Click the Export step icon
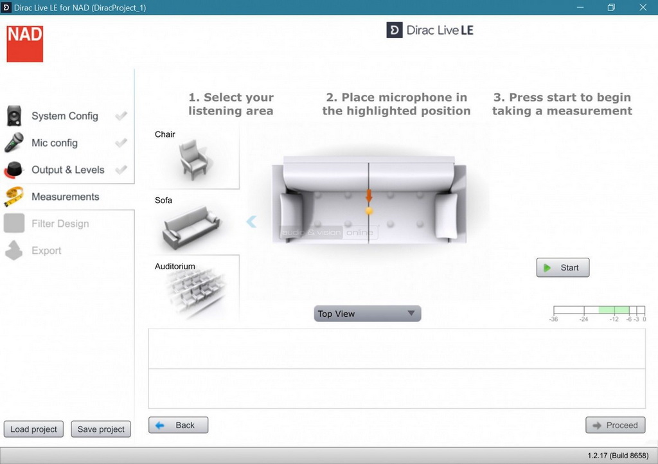 point(14,251)
